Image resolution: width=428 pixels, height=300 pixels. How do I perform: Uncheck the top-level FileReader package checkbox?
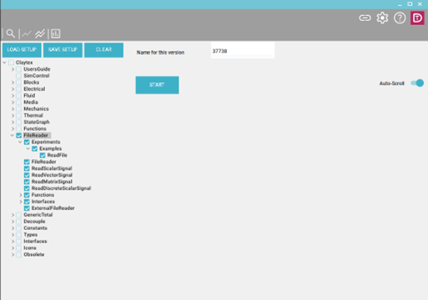coord(19,136)
